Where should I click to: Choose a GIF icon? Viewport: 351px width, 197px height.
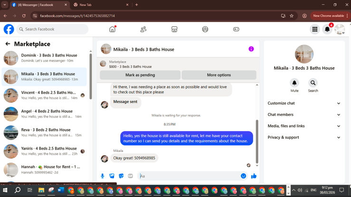131,176
